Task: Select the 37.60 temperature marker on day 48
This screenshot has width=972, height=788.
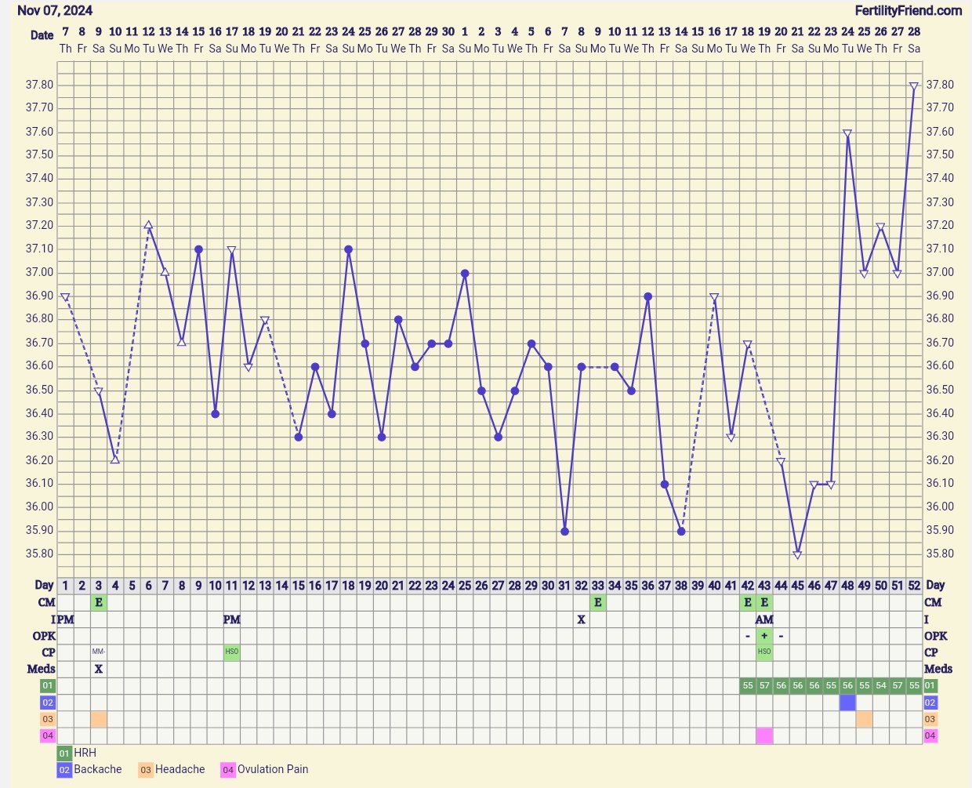Action: (x=847, y=133)
